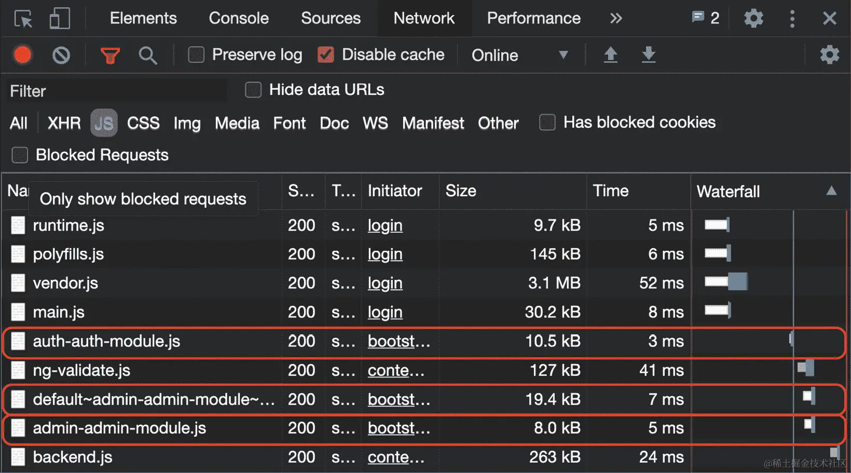Open the Online throttling dropdown
This screenshot has width=851, height=473.
click(x=519, y=55)
